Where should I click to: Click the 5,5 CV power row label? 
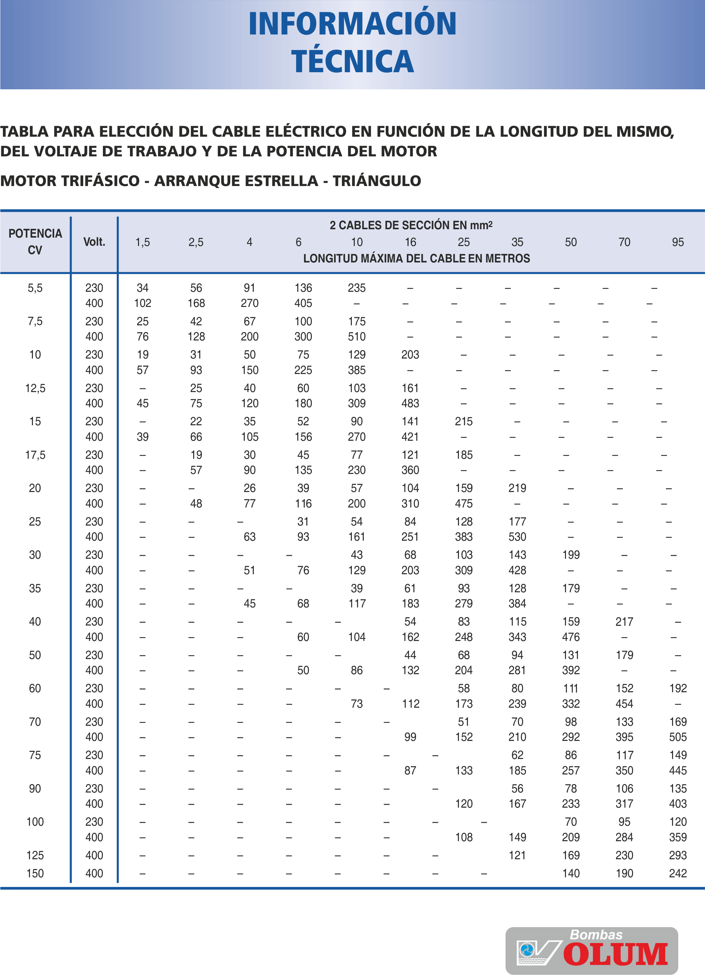(35, 288)
